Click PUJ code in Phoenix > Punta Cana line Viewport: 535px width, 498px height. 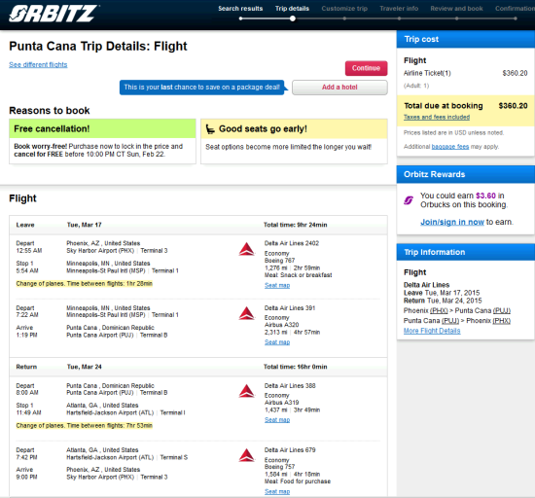tap(502, 310)
